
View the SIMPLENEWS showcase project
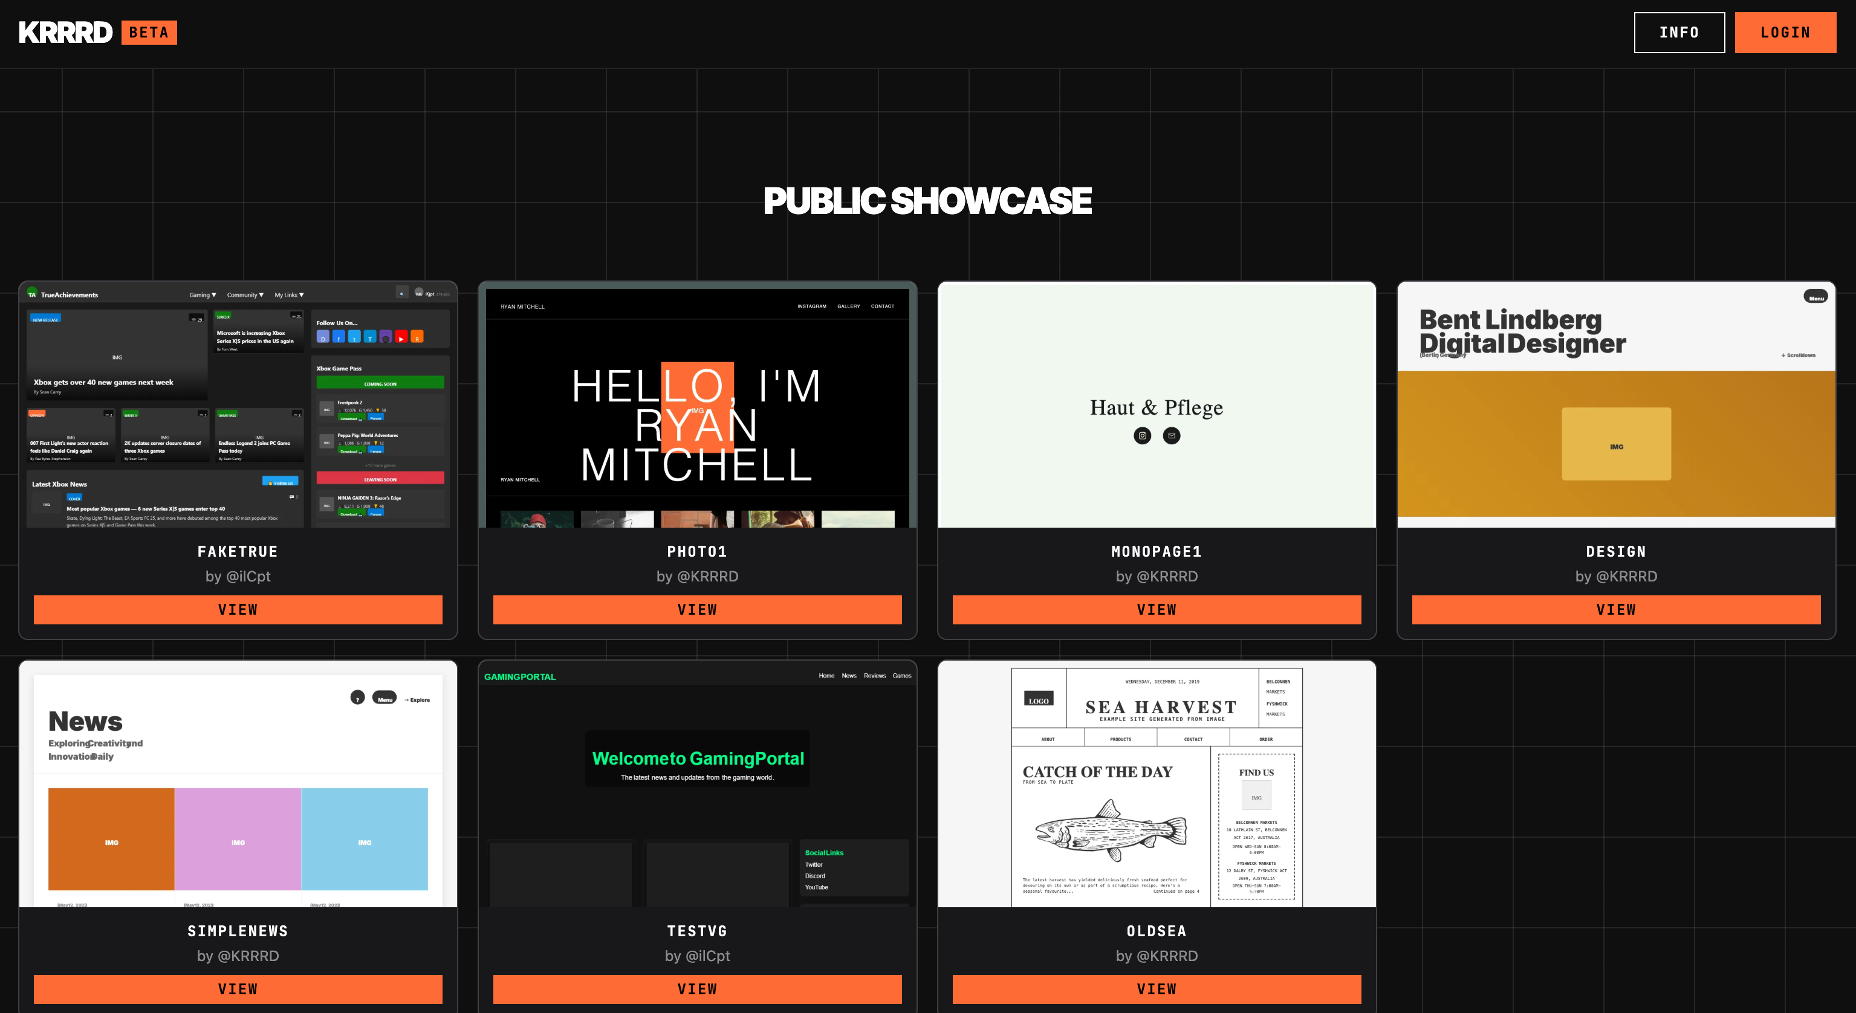point(238,989)
